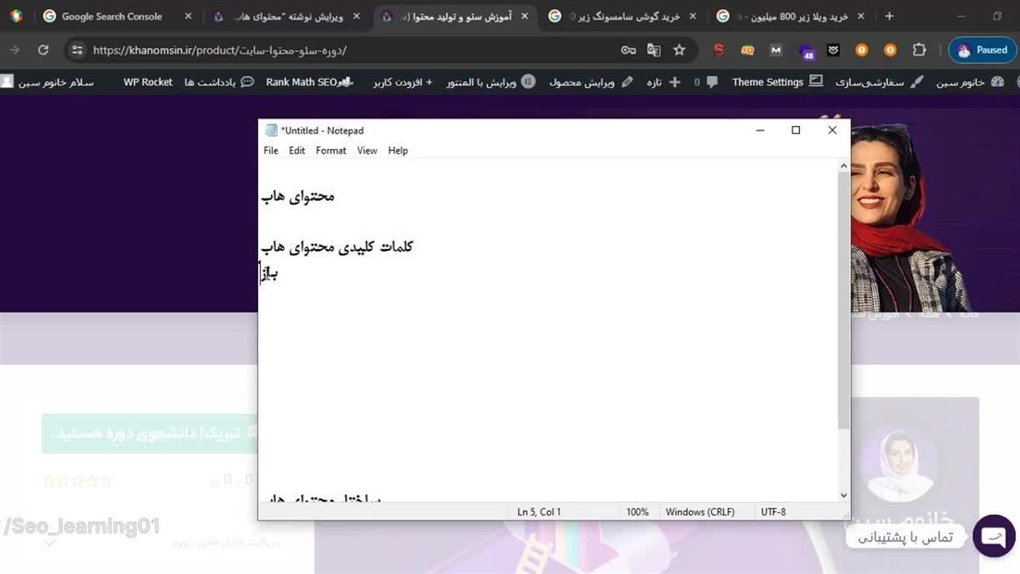The height and width of the screenshot is (574, 1020).
Task: Click the purple extension icon with 48 badge
Action: (807, 51)
